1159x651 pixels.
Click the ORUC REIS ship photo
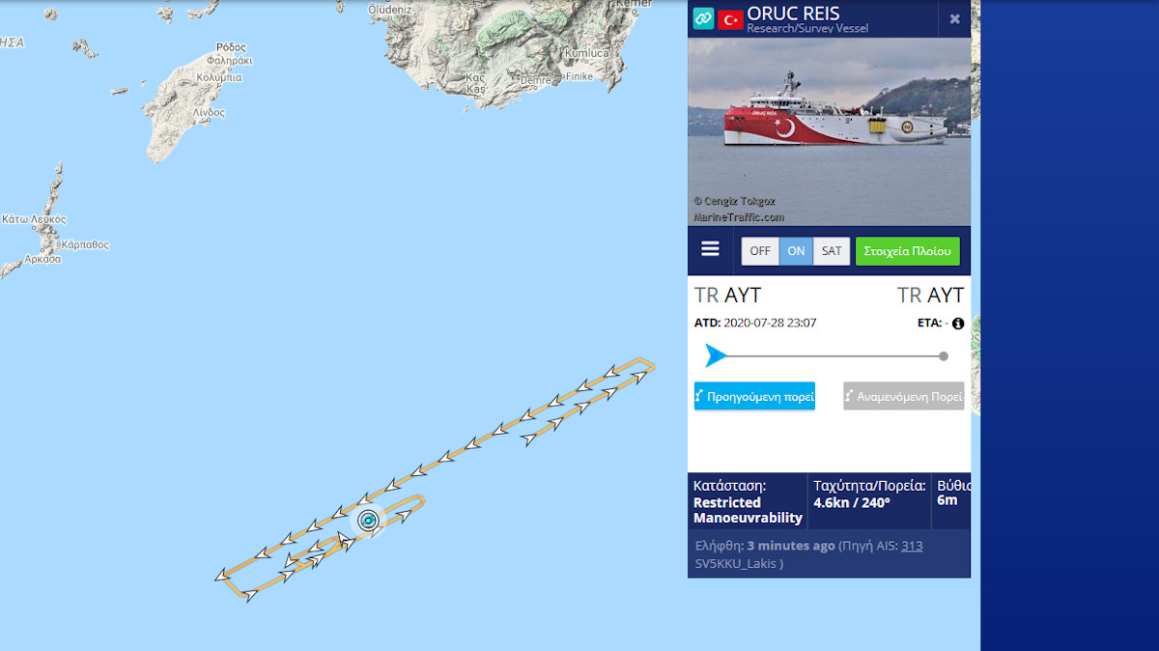[829, 131]
